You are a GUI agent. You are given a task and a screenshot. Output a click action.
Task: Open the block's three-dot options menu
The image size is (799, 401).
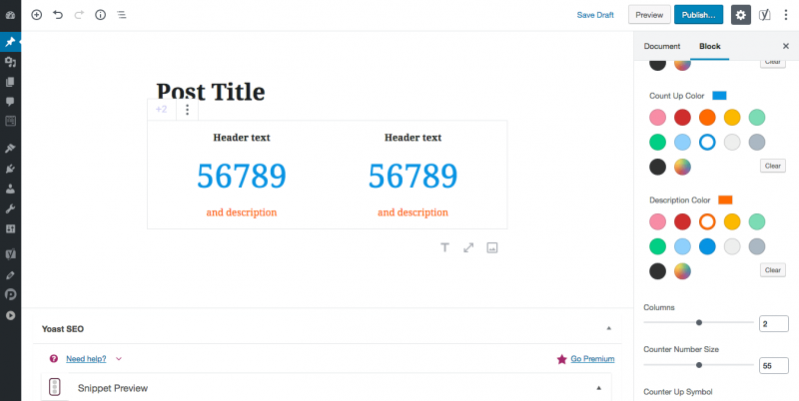click(x=187, y=110)
